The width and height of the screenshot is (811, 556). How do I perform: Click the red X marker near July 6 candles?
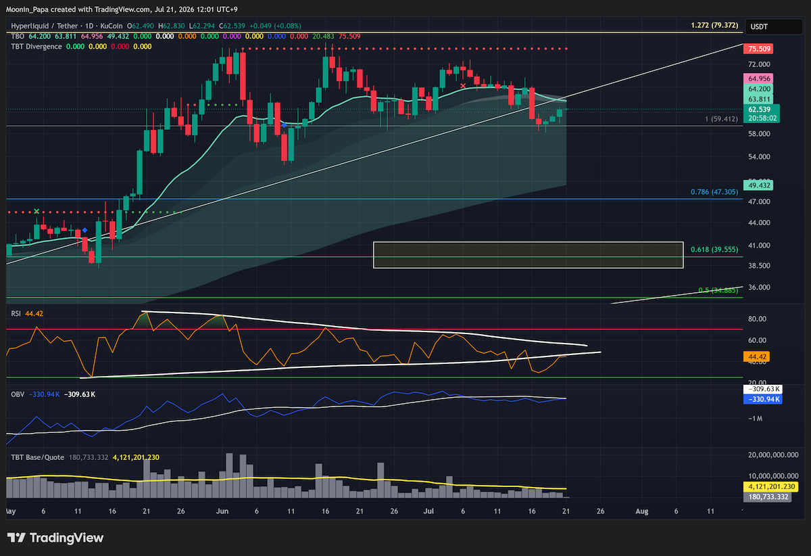[463, 86]
